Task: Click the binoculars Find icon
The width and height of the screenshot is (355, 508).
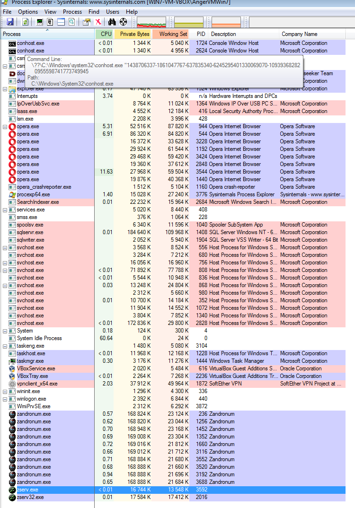Action: [112, 22]
